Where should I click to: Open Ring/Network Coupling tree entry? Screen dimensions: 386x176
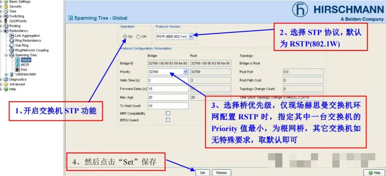click(32, 50)
